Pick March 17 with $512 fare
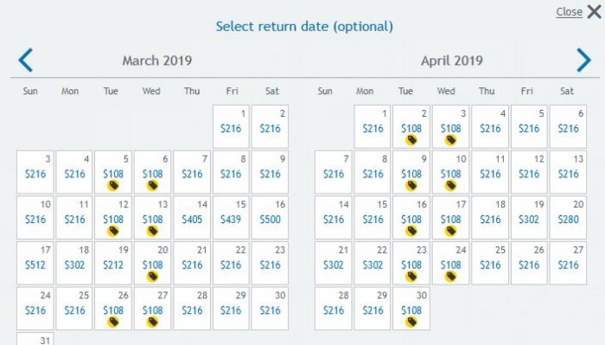The height and width of the screenshot is (345, 605). click(x=35, y=263)
